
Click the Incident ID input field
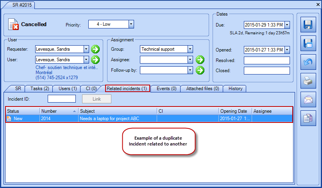click(x=61, y=99)
